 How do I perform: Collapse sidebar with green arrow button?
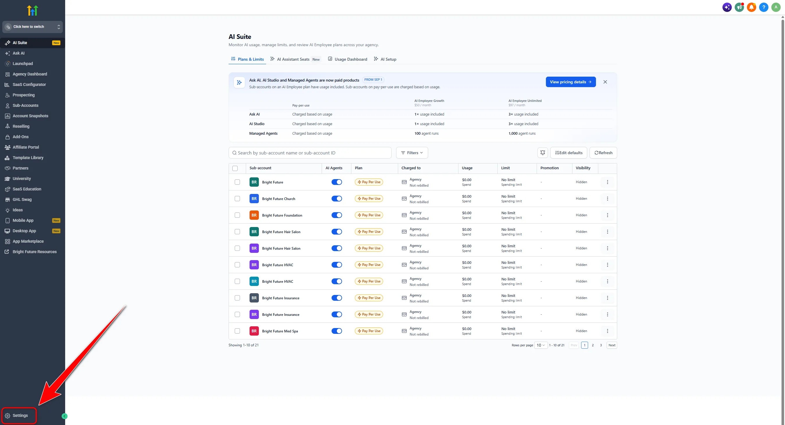[x=64, y=416]
